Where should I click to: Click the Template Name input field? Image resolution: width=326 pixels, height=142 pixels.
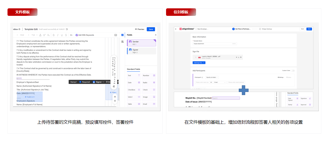point(215,44)
